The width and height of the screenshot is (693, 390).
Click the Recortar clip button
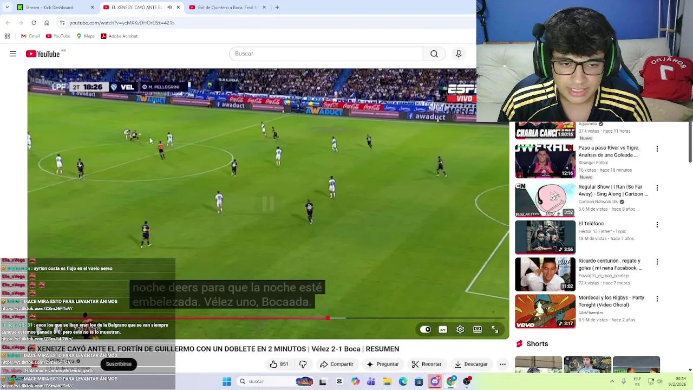coord(427,364)
